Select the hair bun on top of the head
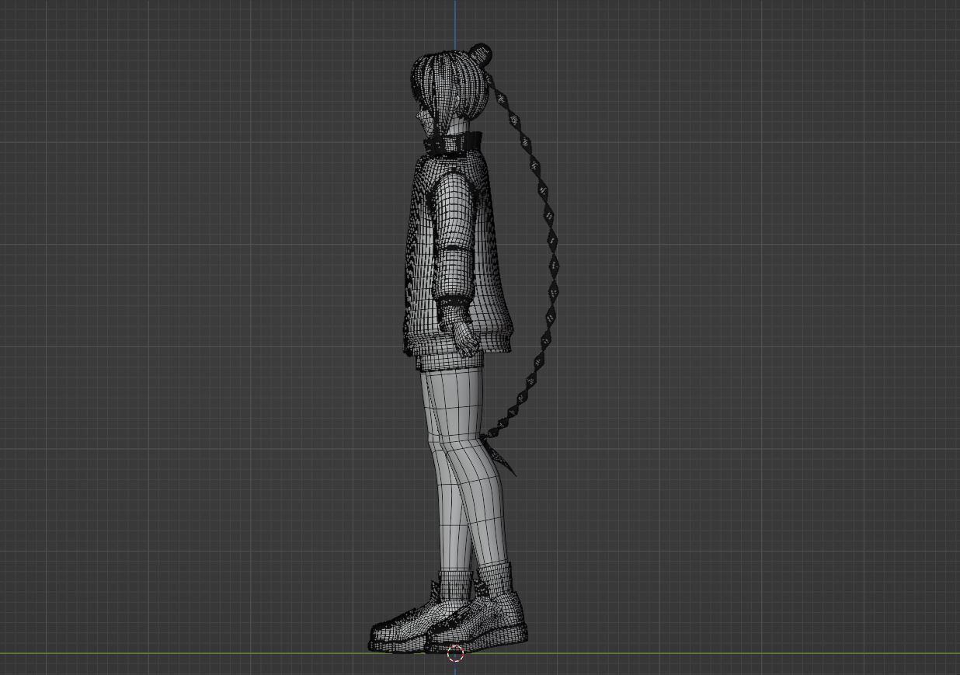960x675 pixels. click(482, 54)
